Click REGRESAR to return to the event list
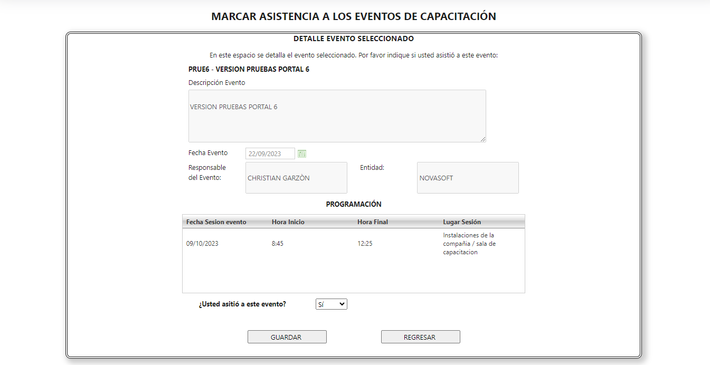The height and width of the screenshot is (365, 710). [x=420, y=337]
